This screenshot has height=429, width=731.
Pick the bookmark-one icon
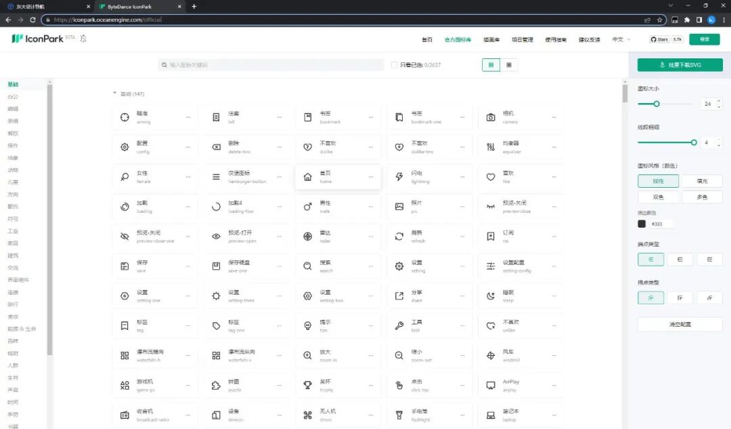399,117
